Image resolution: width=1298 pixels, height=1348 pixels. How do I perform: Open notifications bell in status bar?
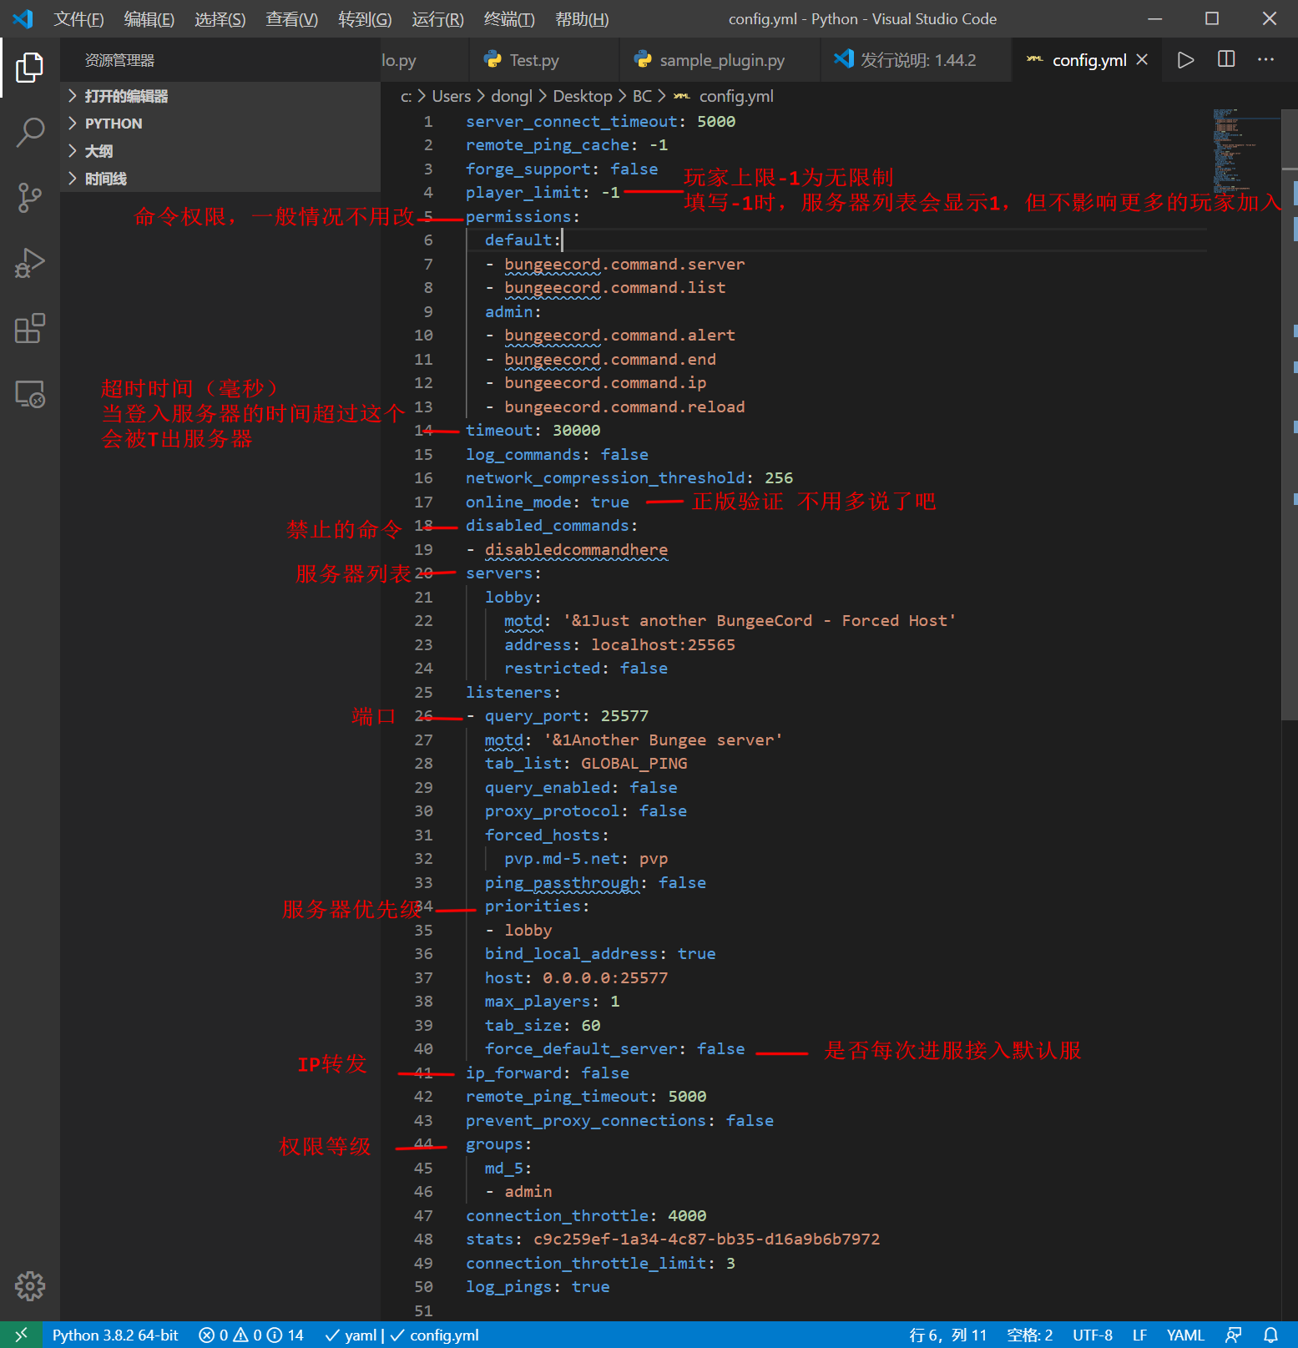1270,1335
